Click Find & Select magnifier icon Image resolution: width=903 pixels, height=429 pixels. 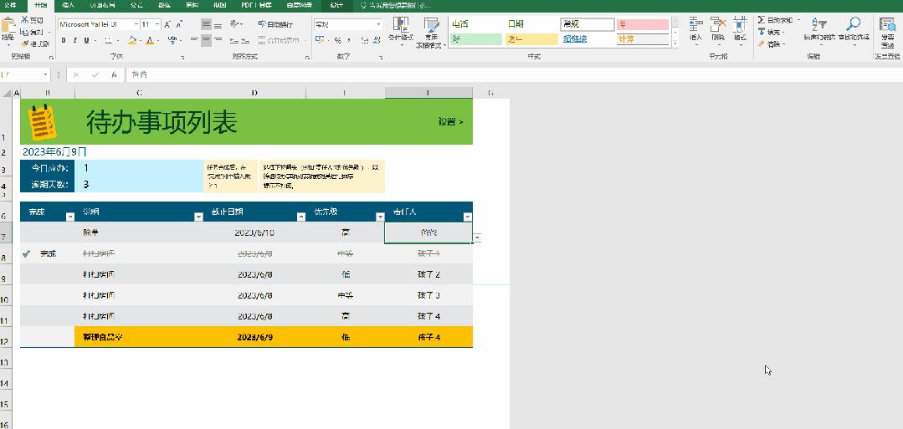(852, 29)
